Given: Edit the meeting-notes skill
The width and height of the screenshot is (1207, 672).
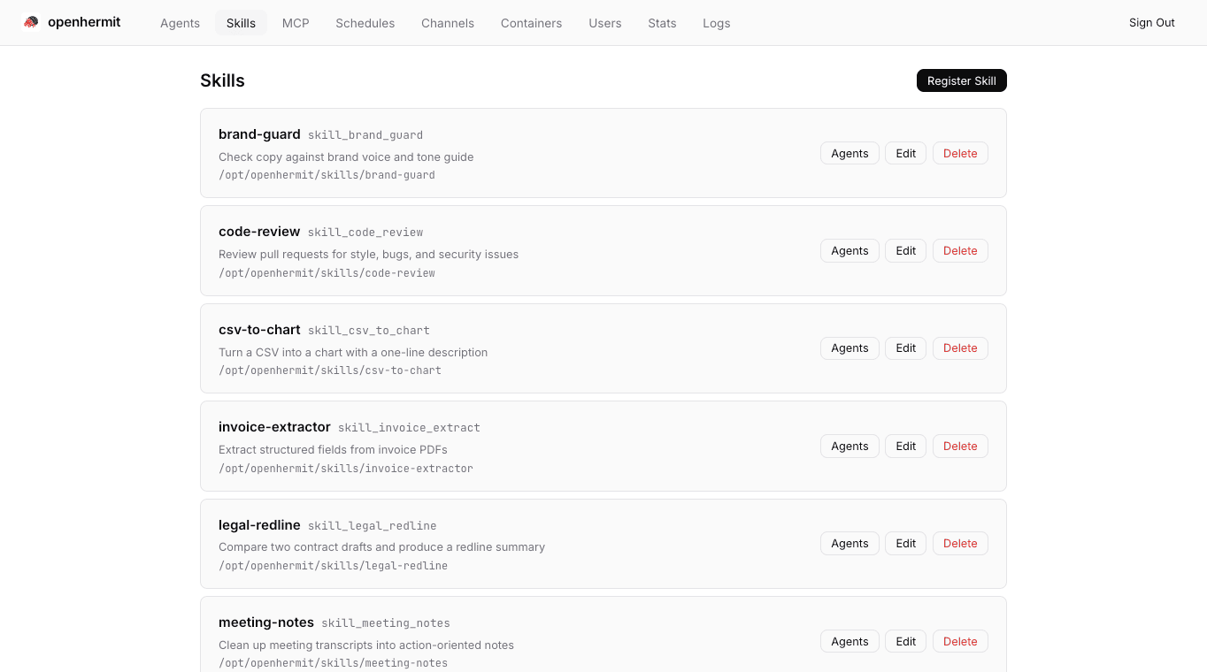Looking at the screenshot, I should 905,641.
